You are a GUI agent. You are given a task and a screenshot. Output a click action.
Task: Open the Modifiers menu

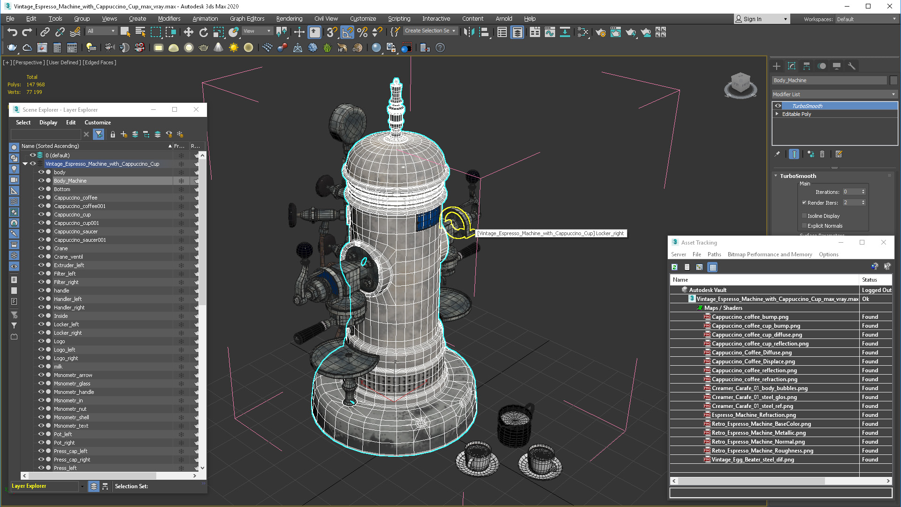pos(169,19)
